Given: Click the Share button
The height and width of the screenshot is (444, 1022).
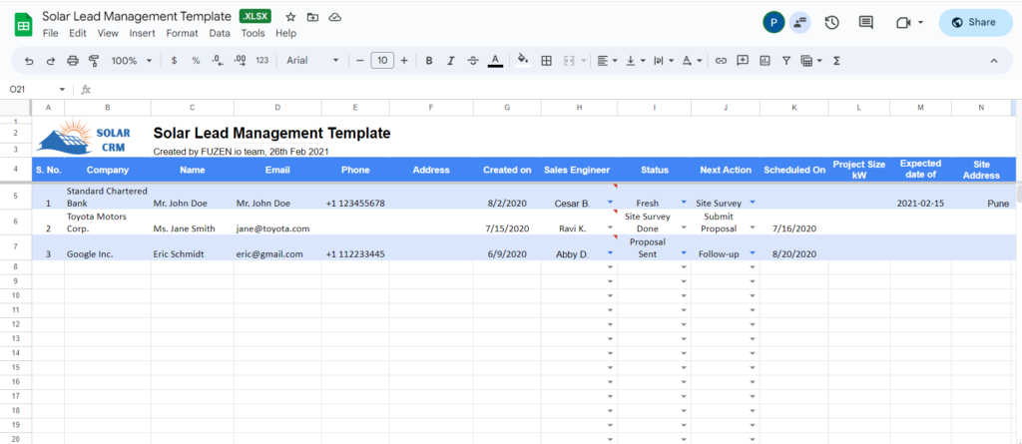Looking at the screenshot, I should pos(976,22).
